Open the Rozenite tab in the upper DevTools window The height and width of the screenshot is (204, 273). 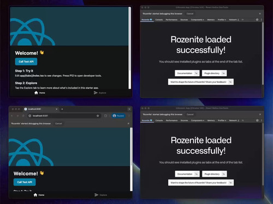(147, 20)
